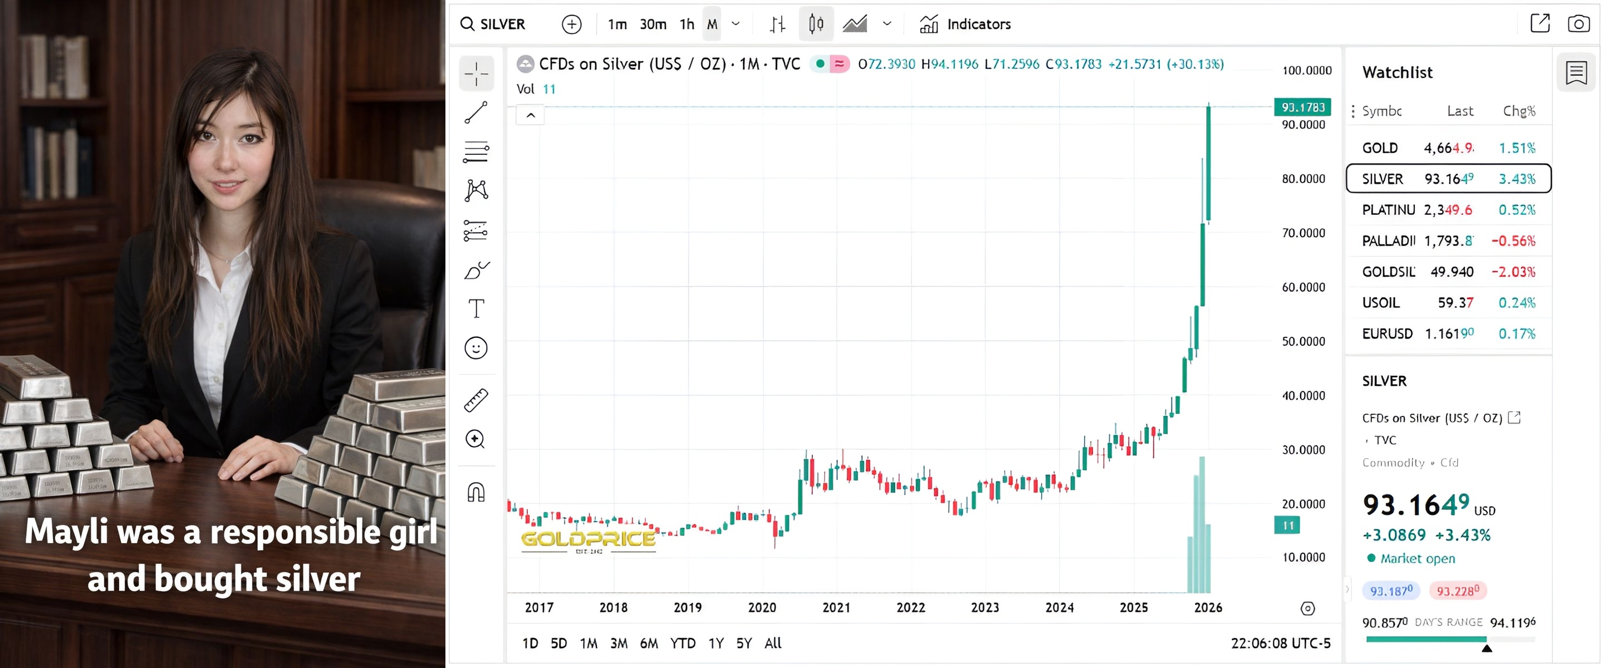Open the chart style dropdown arrow
Image resolution: width=1603 pixels, height=668 pixels.
[887, 24]
